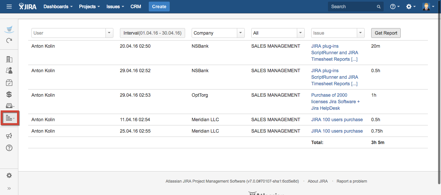Image resolution: width=441 pixels, height=195 pixels.
Task: Click the checked box tasks icon
Action: 9,83
